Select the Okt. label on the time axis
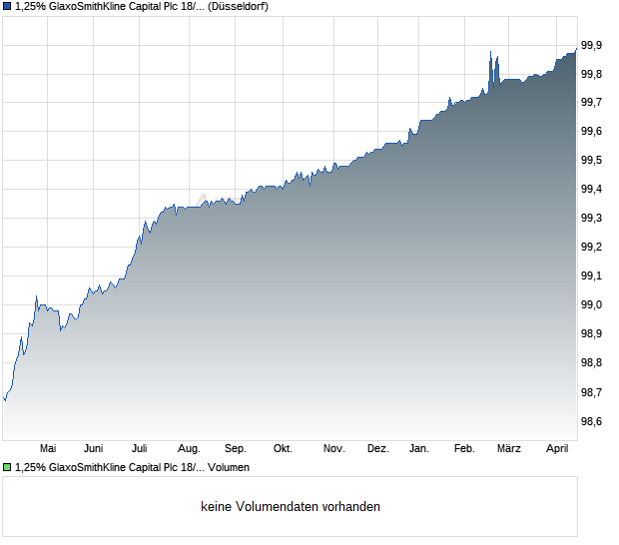Screen dimensions: 619x545 coord(283,448)
